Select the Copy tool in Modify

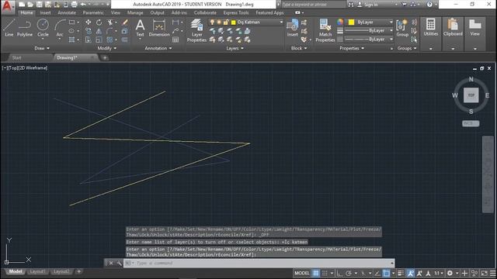[88, 31]
